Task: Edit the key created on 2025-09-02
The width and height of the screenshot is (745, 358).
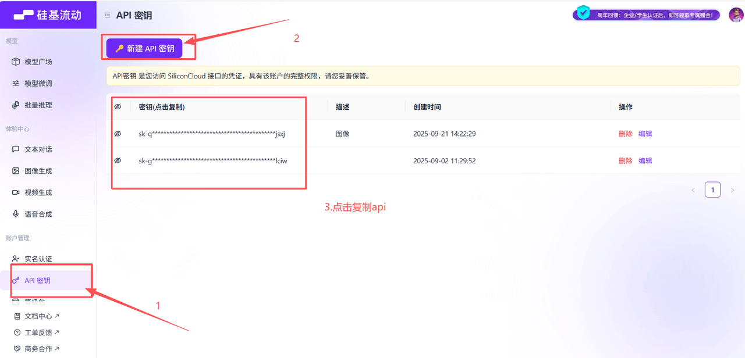Action: tap(645, 160)
